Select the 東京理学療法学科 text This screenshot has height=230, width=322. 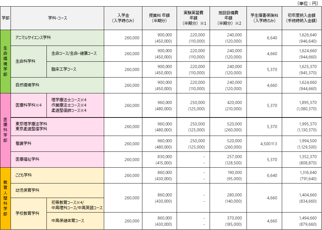[31, 124]
